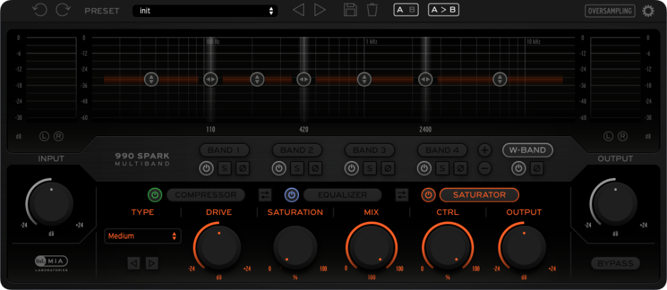This screenshot has height=290, width=667.
Task: Go to next preset with right triangle
Action: (x=320, y=10)
